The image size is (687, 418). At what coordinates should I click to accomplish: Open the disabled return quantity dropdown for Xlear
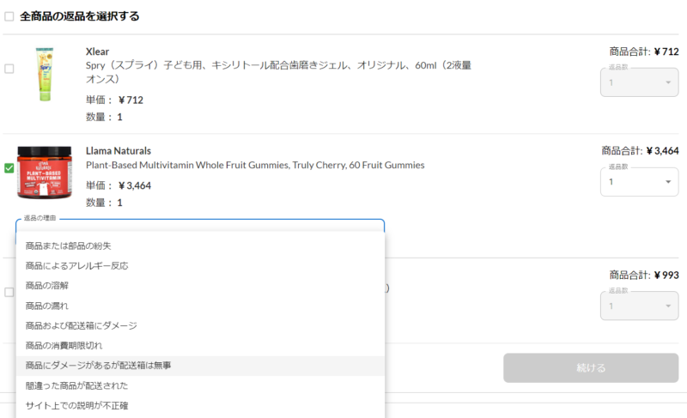639,82
